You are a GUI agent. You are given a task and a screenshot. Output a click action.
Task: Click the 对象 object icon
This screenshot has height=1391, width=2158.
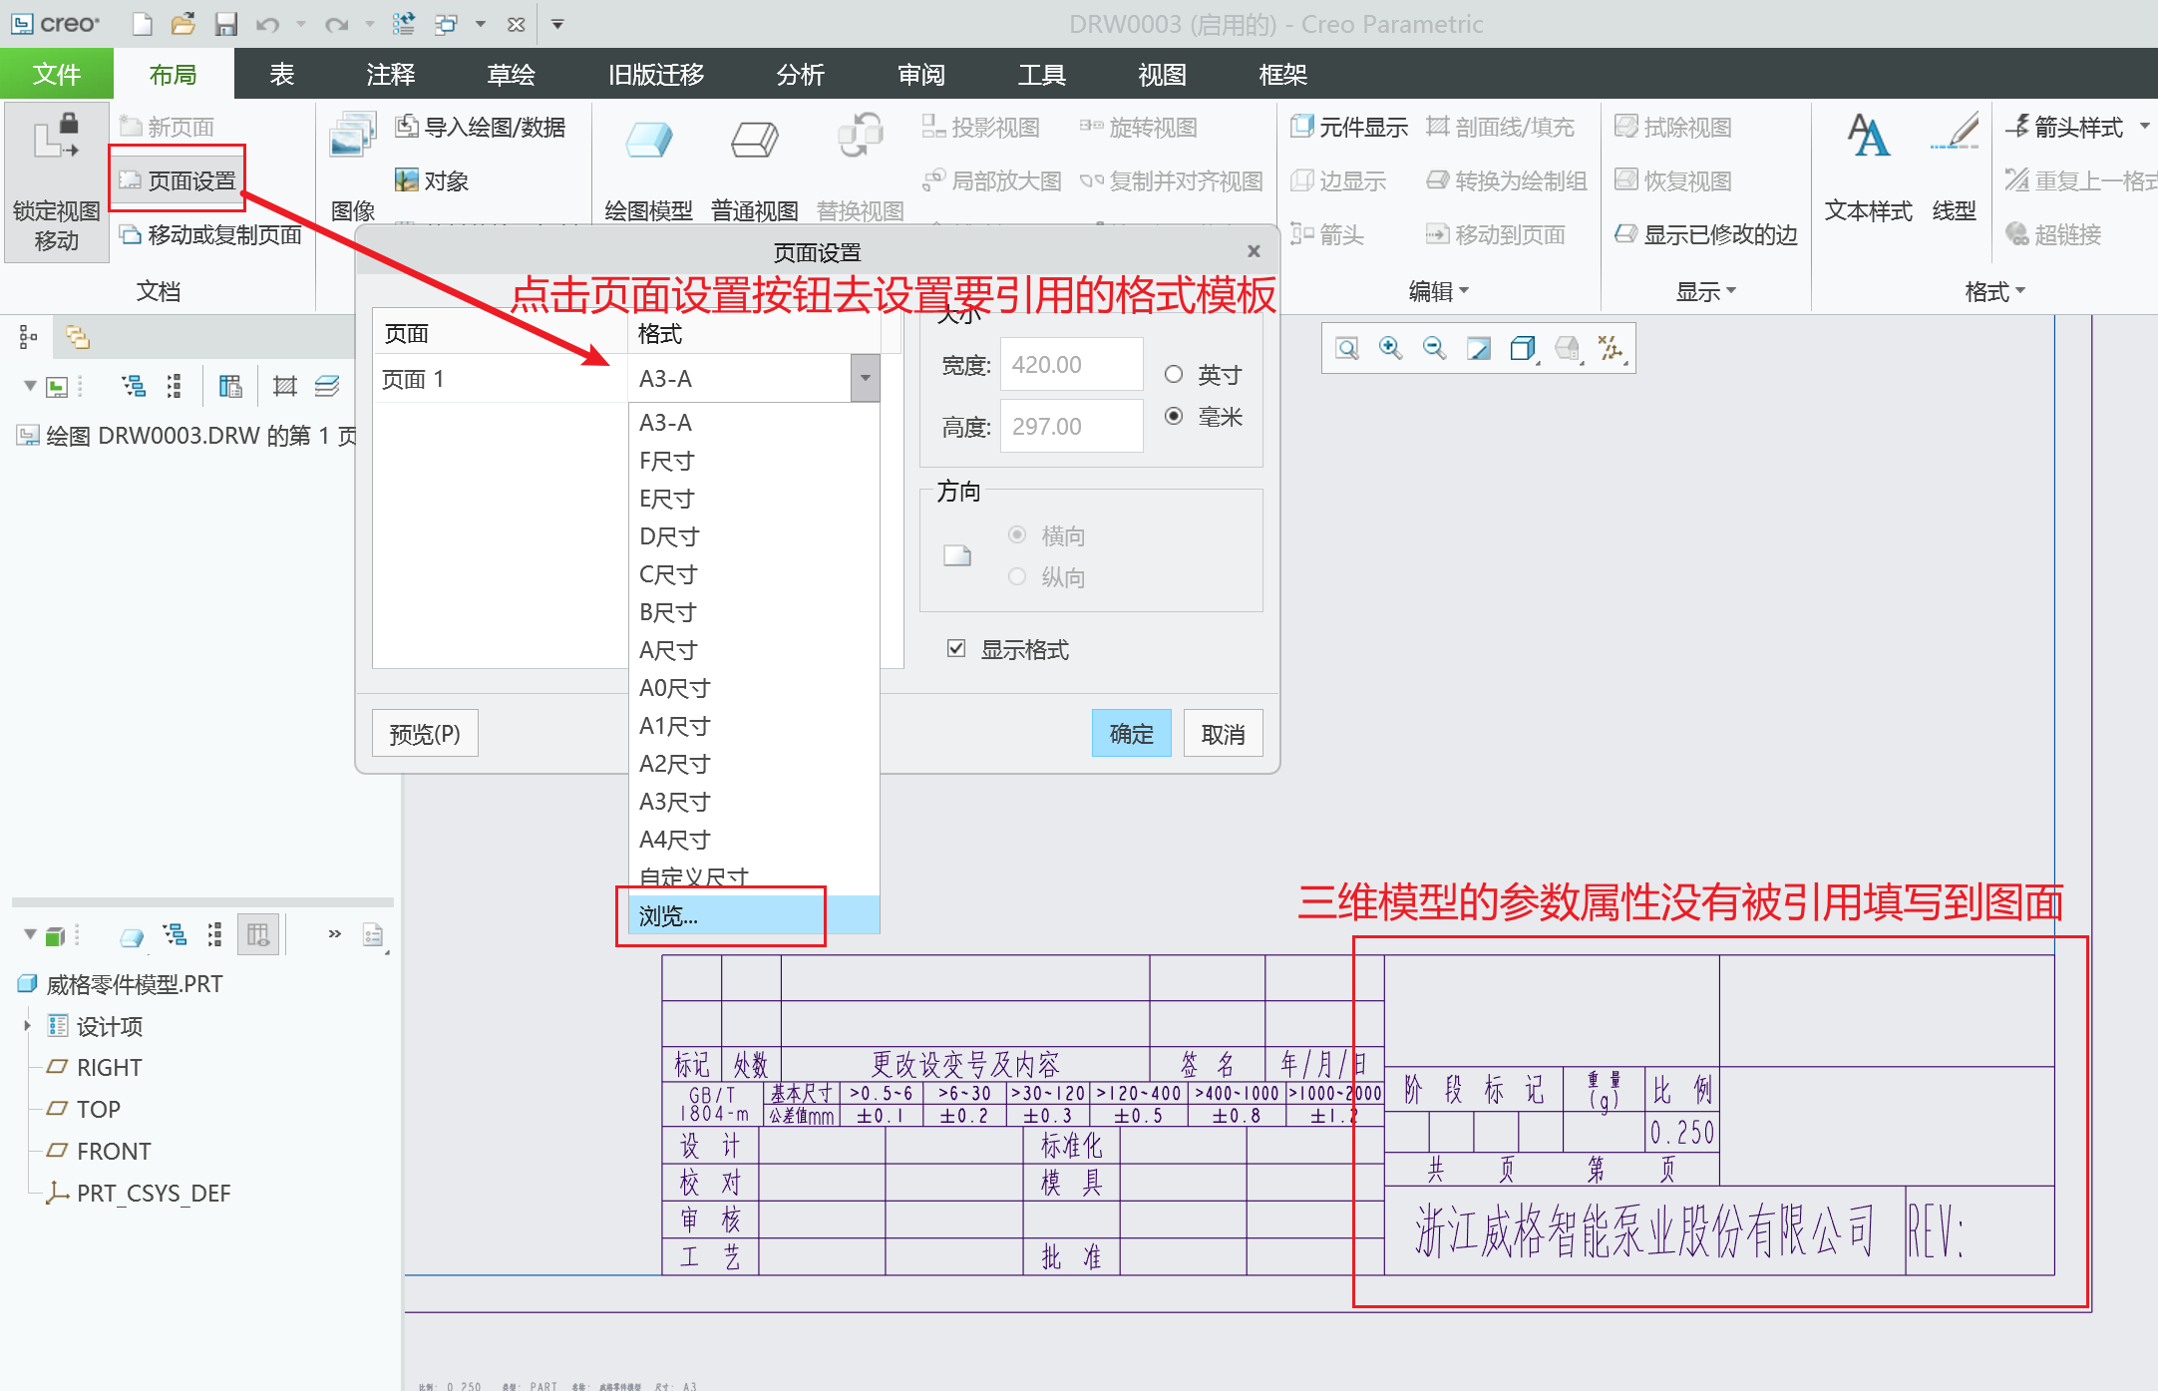[407, 180]
